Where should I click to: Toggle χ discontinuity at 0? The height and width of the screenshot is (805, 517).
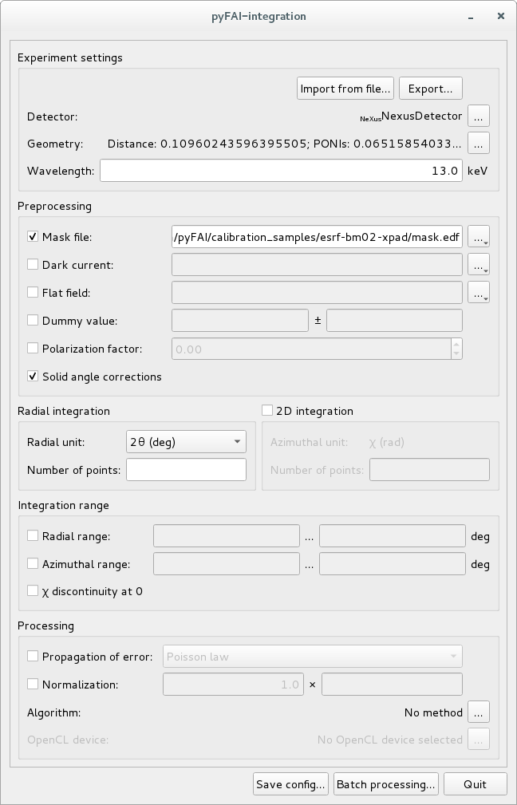(x=33, y=591)
